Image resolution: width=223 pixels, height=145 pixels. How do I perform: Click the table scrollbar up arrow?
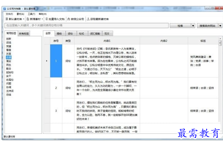[x=220, y=39]
